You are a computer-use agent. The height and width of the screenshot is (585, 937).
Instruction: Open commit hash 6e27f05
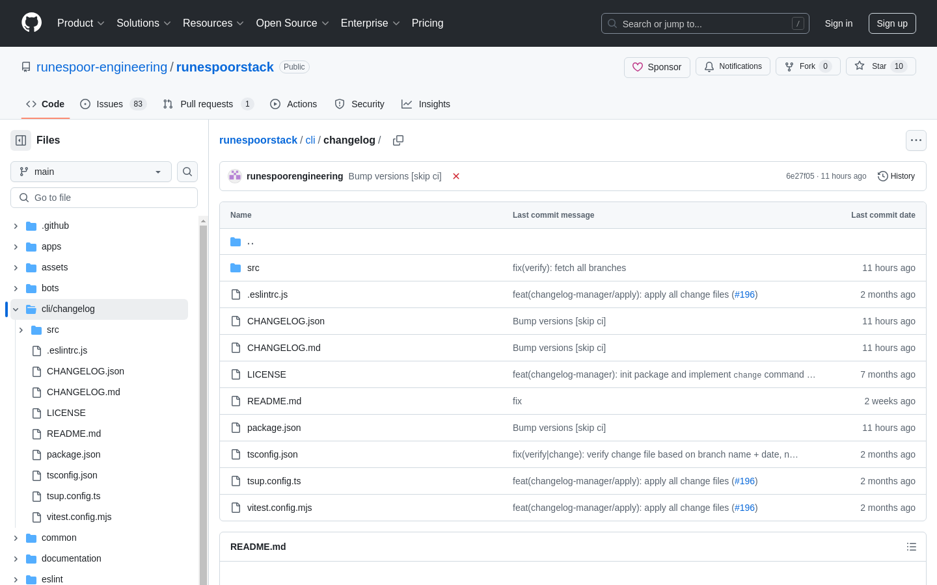[800, 176]
